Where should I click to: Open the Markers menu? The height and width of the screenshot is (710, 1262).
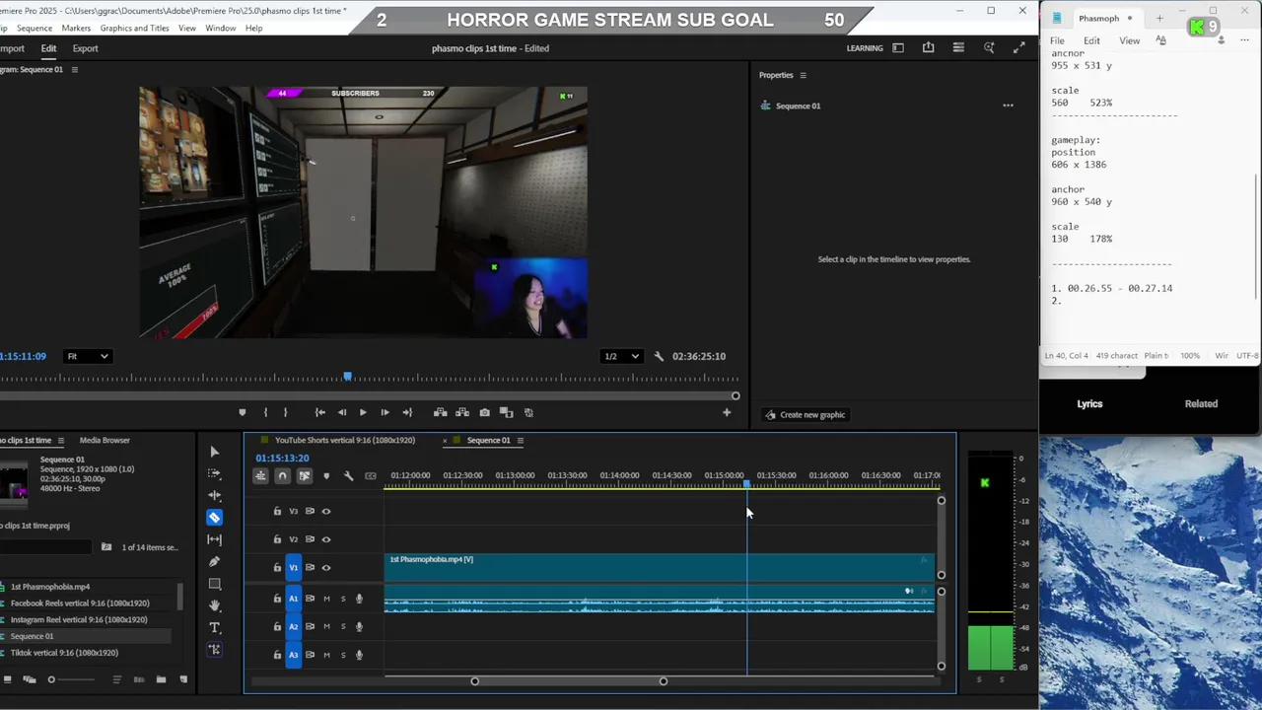(76, 28)
